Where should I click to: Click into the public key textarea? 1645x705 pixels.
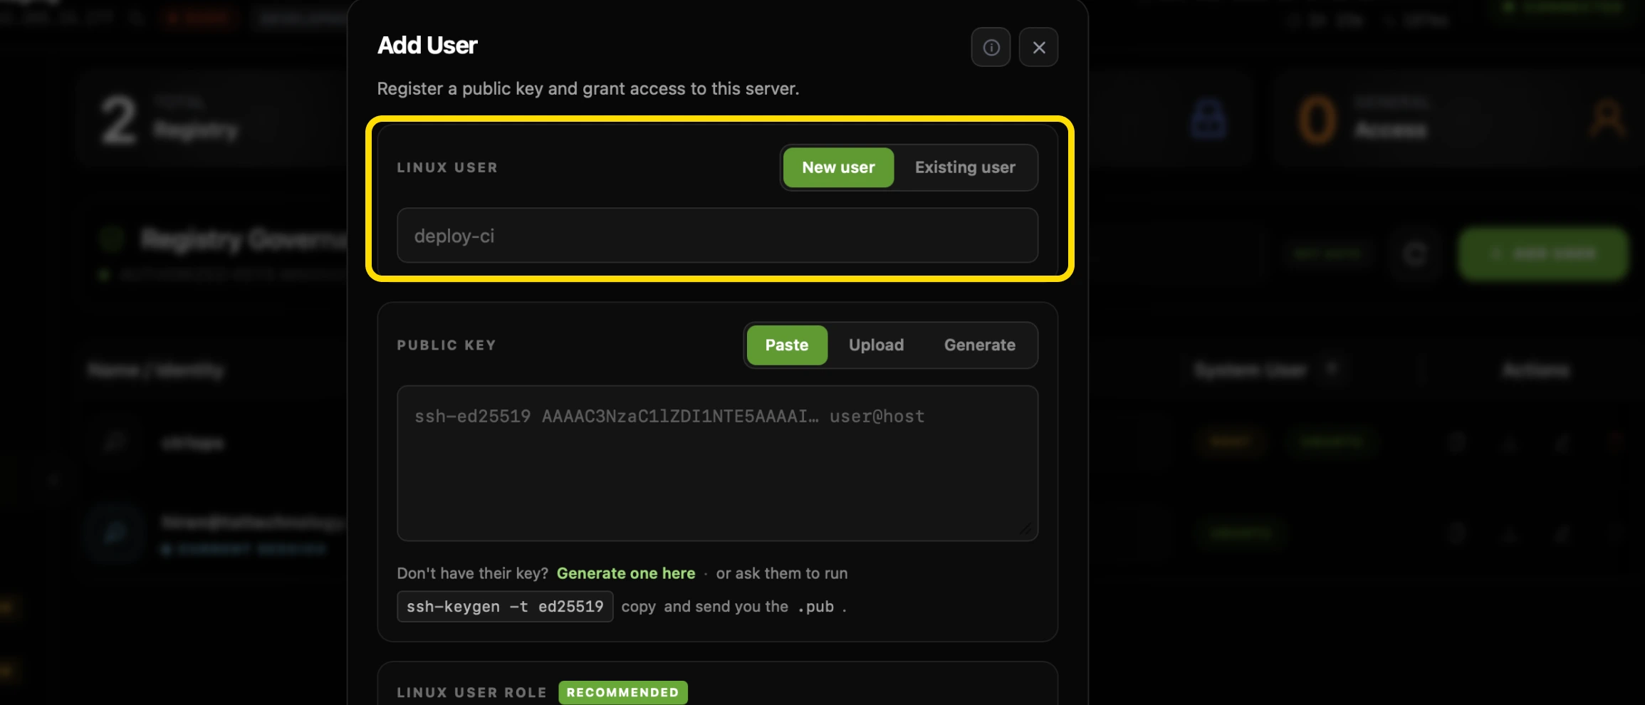[717, 464]
